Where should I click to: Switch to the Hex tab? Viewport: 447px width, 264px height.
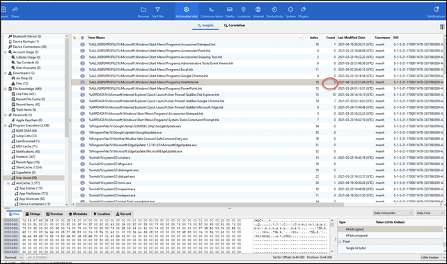click(x=14, y=214)
